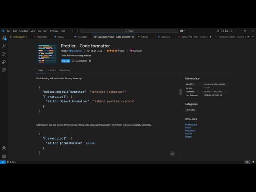Screen dimensions: 256x192
Task: Toggle the Auto Update checkbox
Action: point(73,61)
